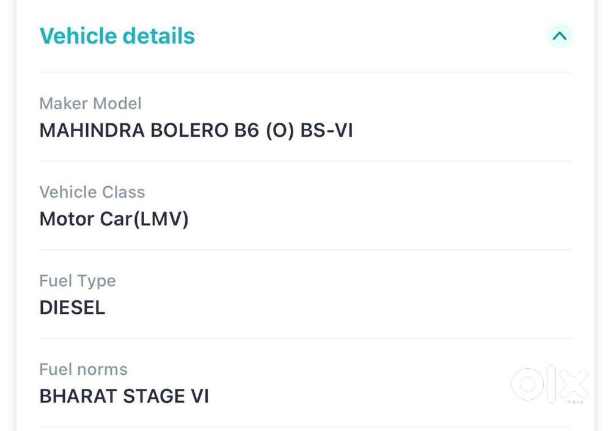This screenshot has height=431, width=611.
Task: Select the Vehicle Class label
Action: point(92,192)
